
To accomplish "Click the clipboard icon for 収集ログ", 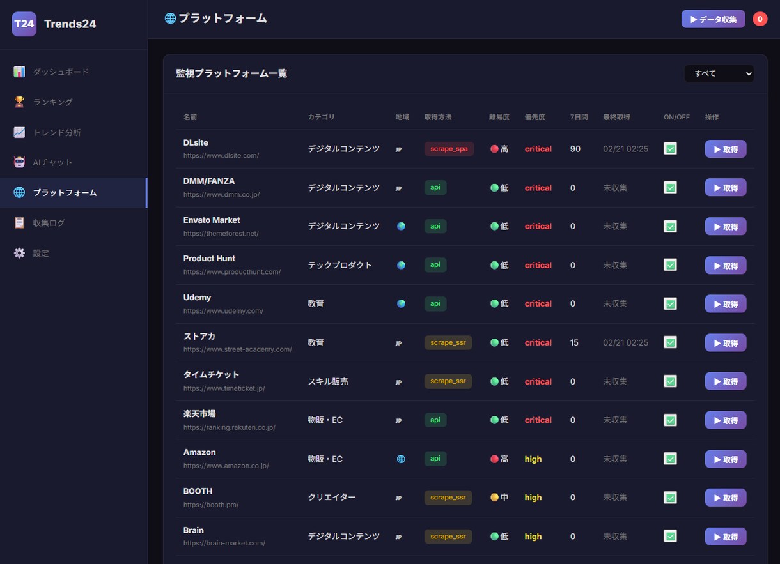I will click(x=19, y=223).
